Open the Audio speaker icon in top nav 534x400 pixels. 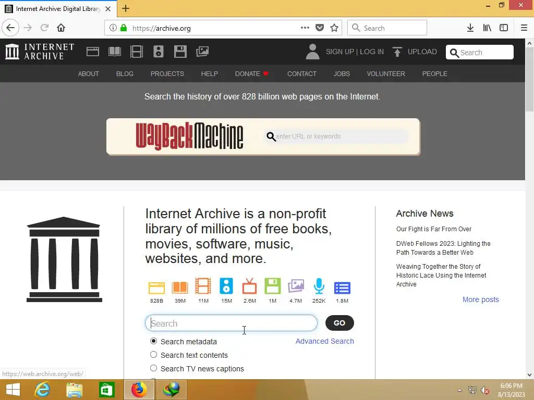(x=159, y=52)
